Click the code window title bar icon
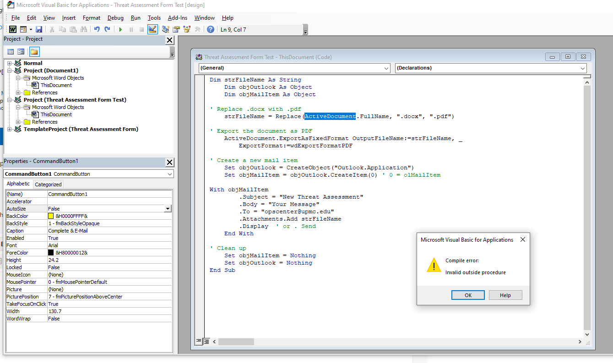 click(x=199, y=57)
